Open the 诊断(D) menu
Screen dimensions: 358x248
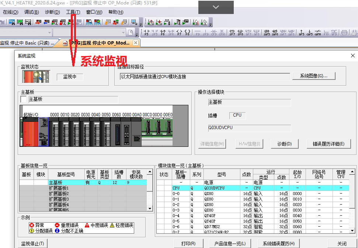[x=52, y=12]
